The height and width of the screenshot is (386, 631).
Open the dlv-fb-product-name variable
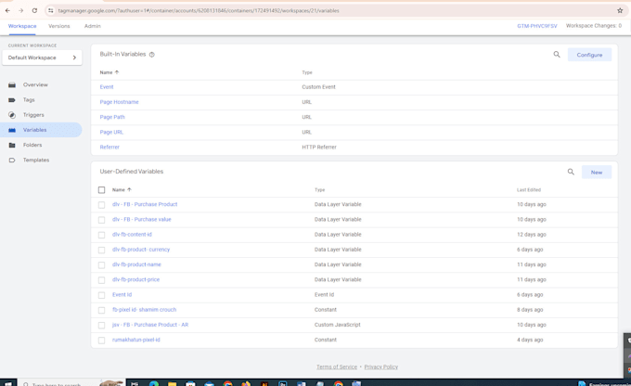pyautogui.click(x=136, y=264)
